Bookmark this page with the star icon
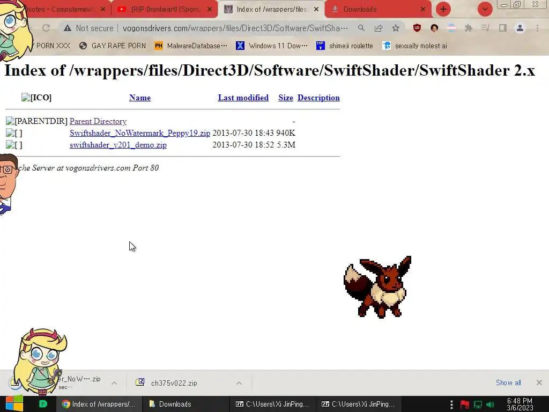Image resolution: width=549 pixels, height=412 pixels. (x=396, y=28)
